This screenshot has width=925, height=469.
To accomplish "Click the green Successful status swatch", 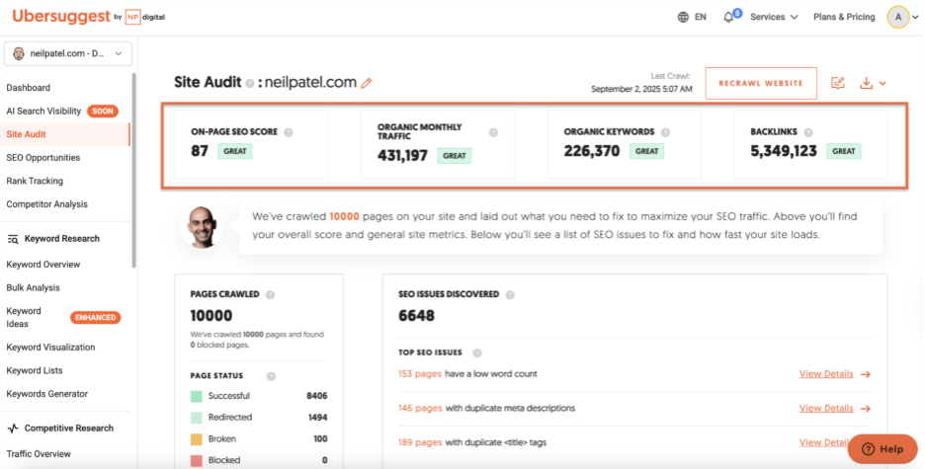I will pyautogui.click(x=197, y=397).
